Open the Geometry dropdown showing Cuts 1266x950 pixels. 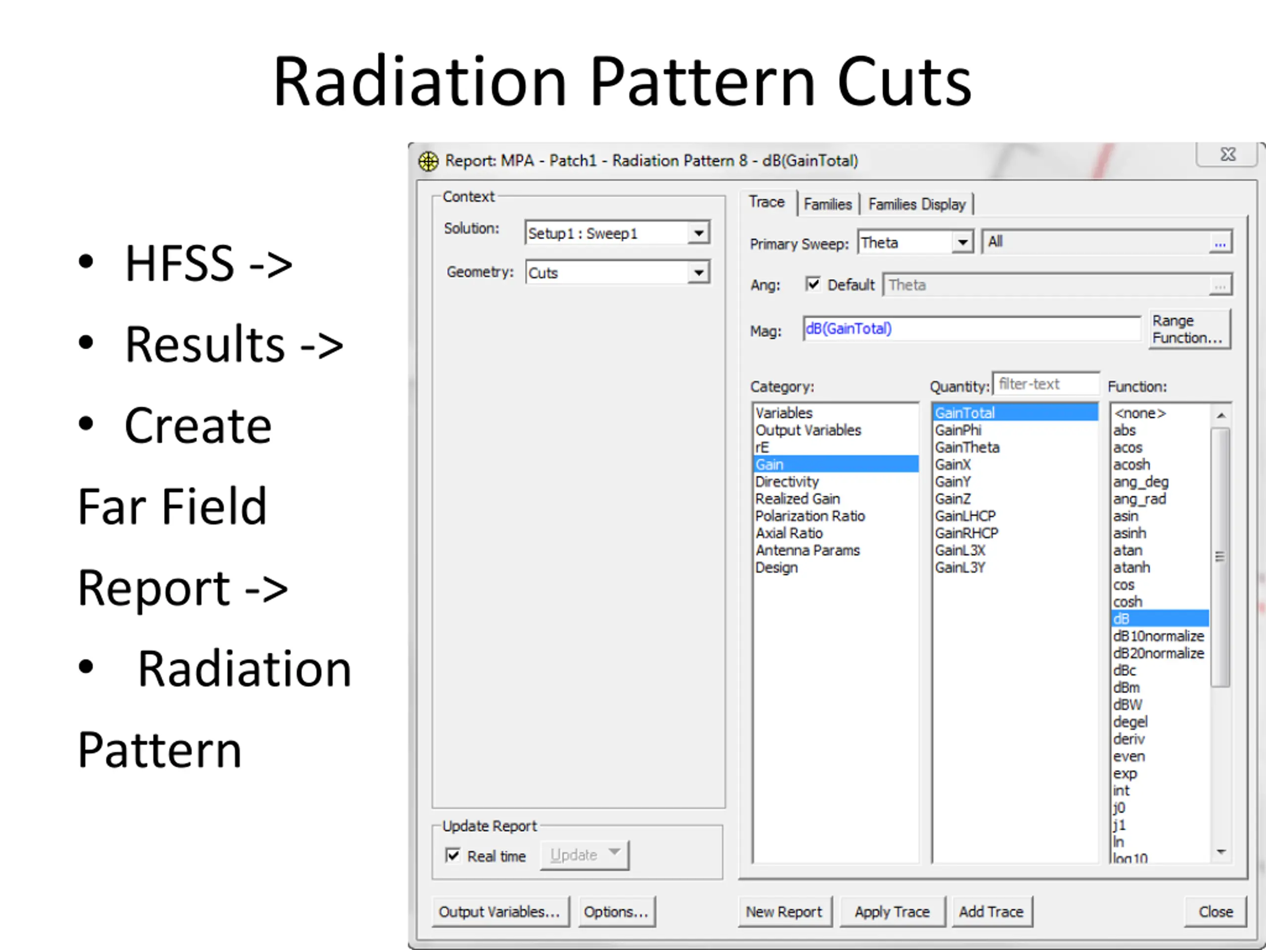(x=698, y=273)
